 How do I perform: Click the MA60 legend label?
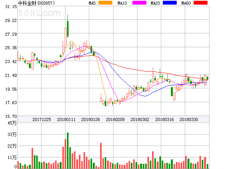pos(186,3)
